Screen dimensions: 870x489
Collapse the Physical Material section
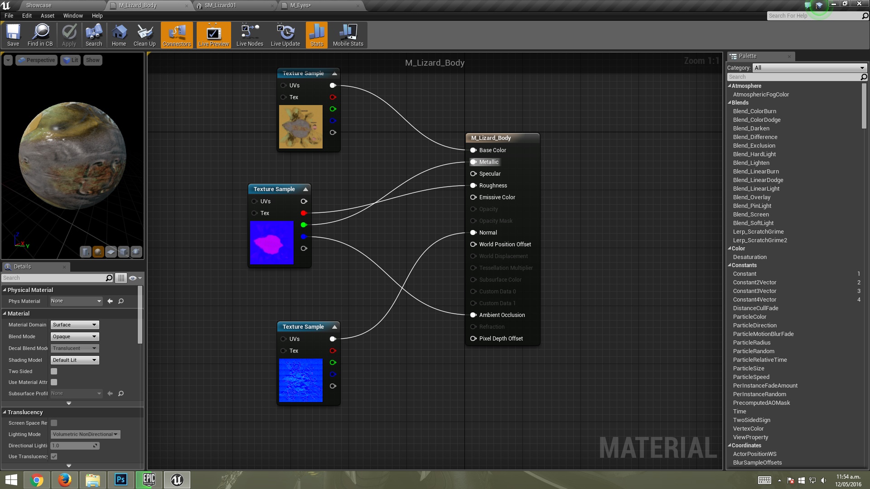(5, 290)
